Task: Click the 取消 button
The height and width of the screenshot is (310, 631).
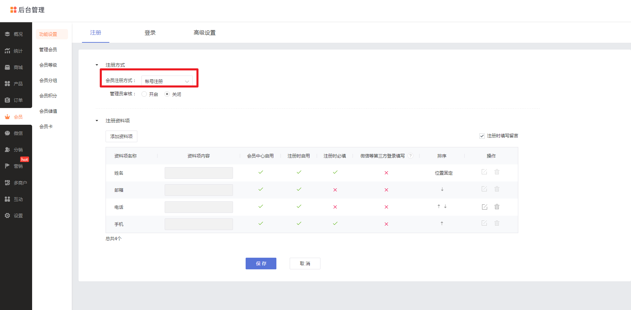Action: click(305, 264)
